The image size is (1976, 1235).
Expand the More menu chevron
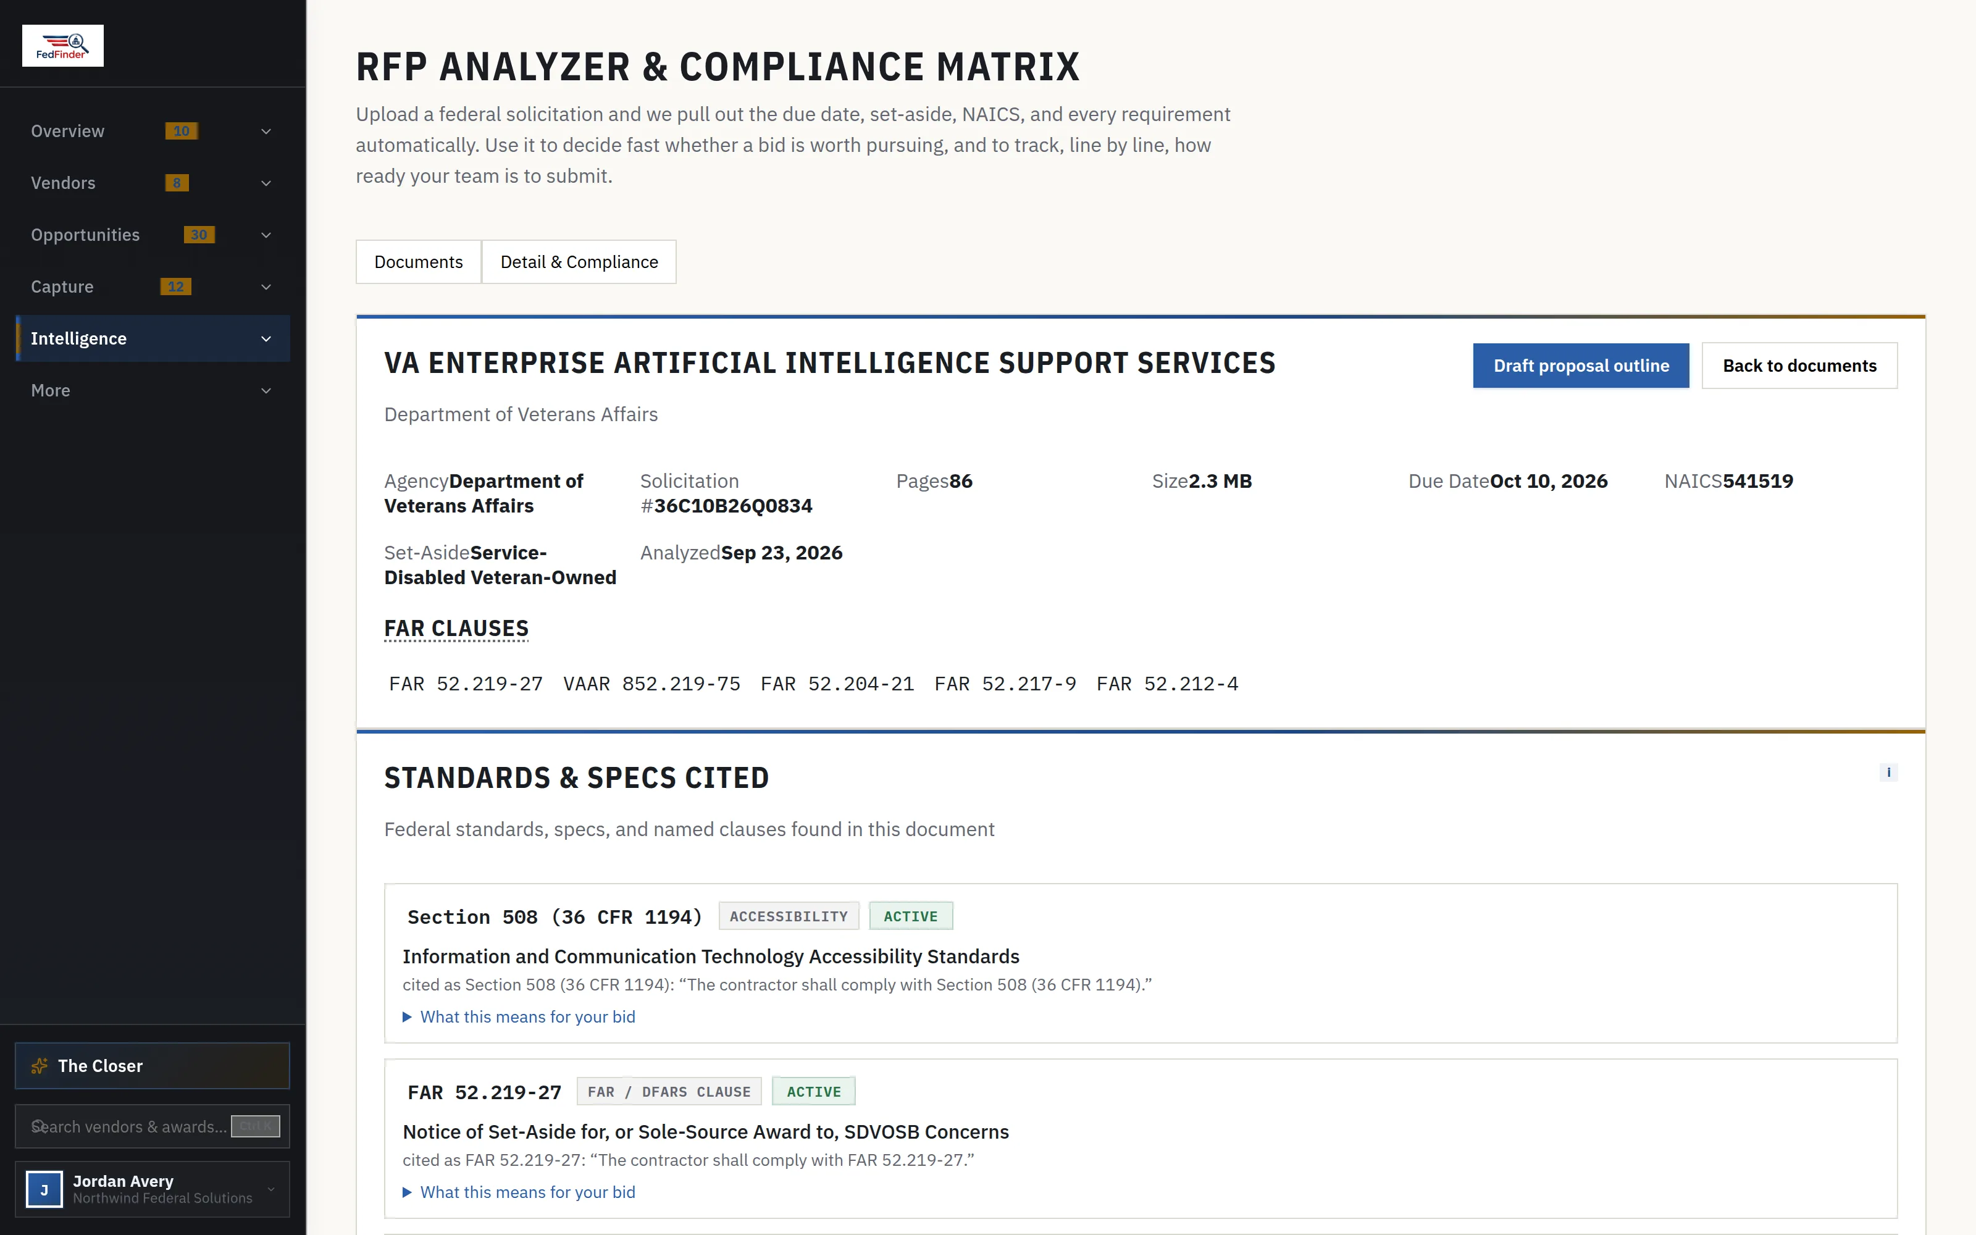tap(266, 391)
